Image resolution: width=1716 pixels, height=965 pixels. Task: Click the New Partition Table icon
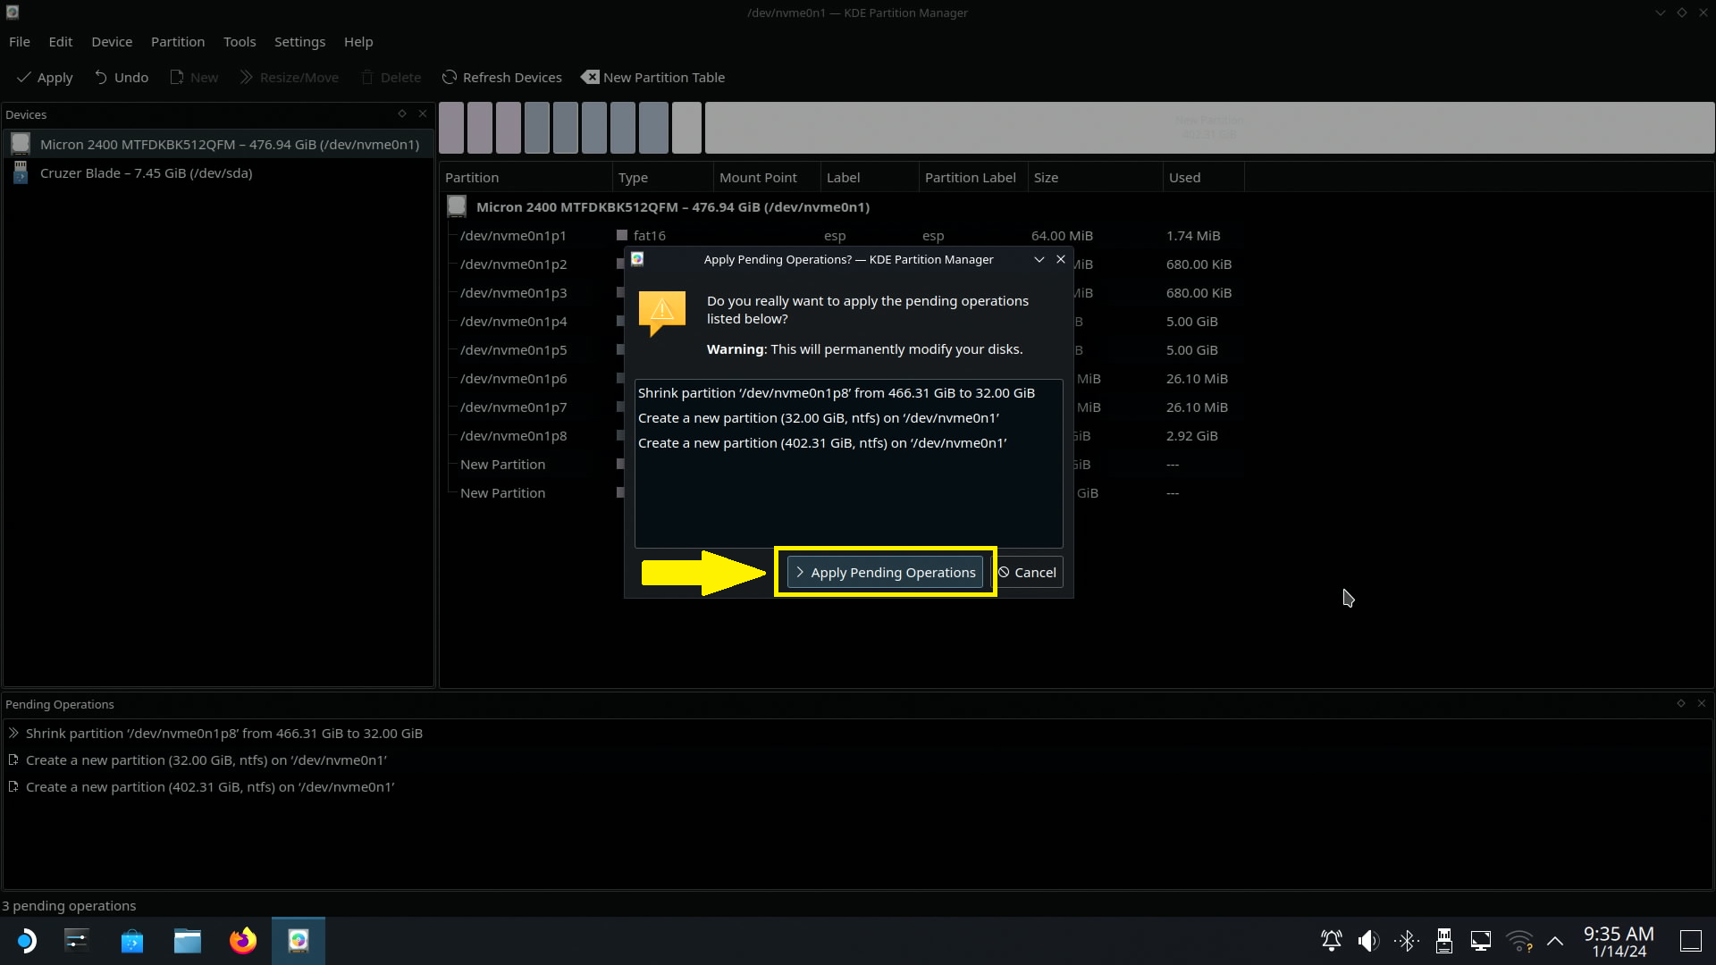(590, 78)
